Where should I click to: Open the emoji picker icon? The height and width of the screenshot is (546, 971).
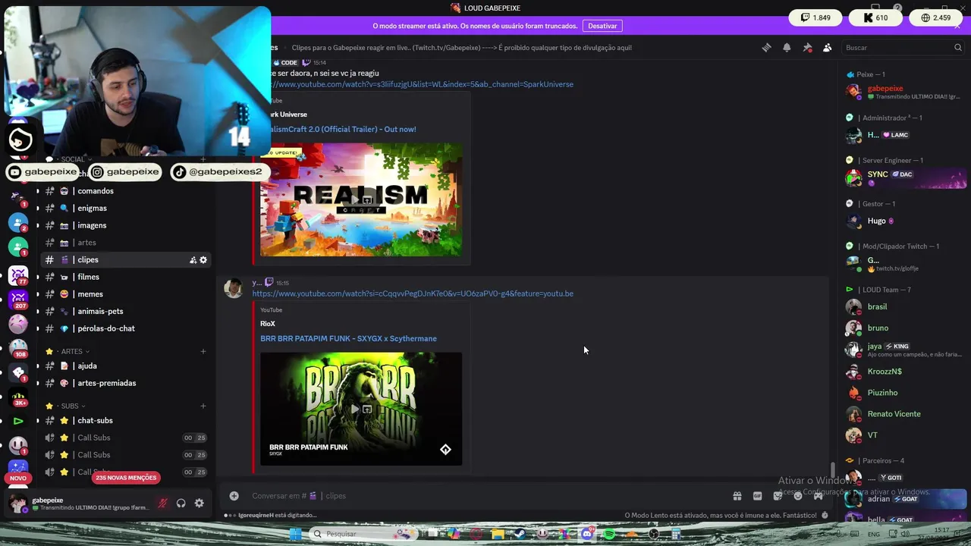tap(798, 496)
